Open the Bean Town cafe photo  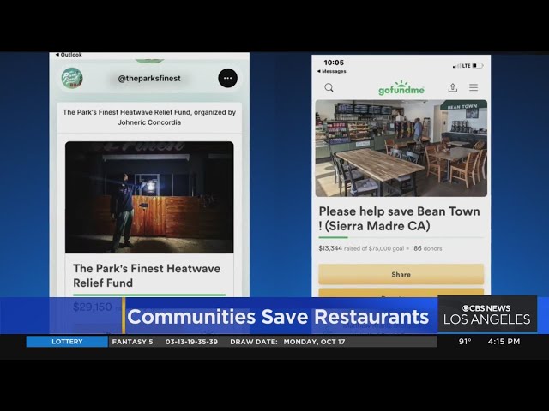point(401,148)
